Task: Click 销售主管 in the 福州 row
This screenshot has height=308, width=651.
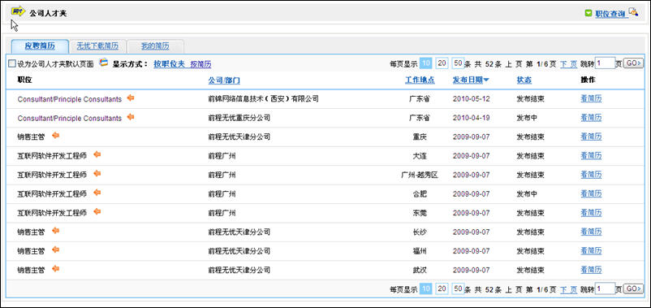Action: point(31,251)
